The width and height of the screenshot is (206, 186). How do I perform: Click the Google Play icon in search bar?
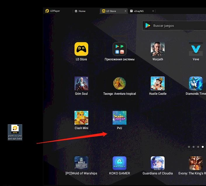point(148,25)
